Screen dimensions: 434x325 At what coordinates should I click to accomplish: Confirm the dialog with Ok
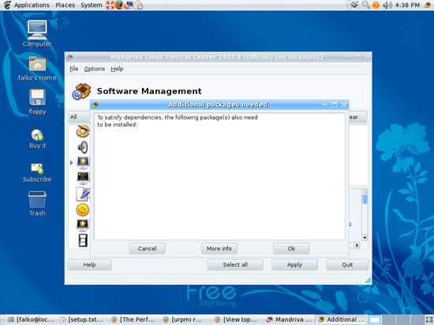click(291, 249)
